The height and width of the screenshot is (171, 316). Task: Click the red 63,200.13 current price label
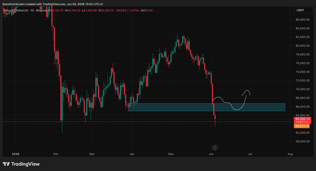303,119
